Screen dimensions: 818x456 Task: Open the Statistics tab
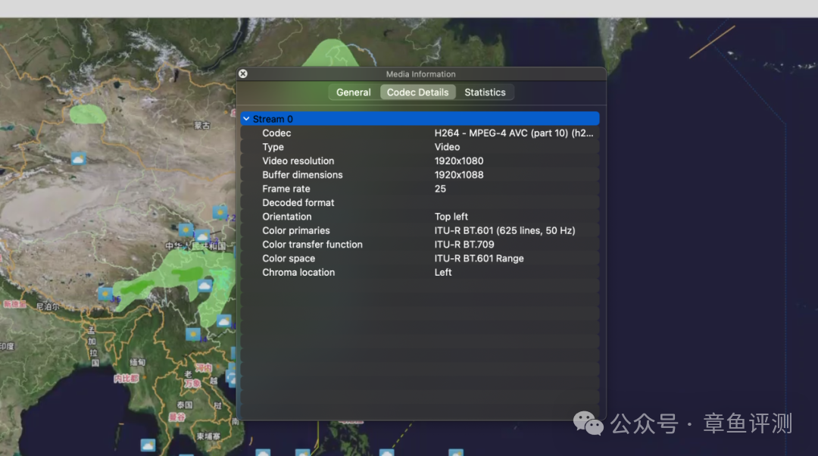click(485, 92)
